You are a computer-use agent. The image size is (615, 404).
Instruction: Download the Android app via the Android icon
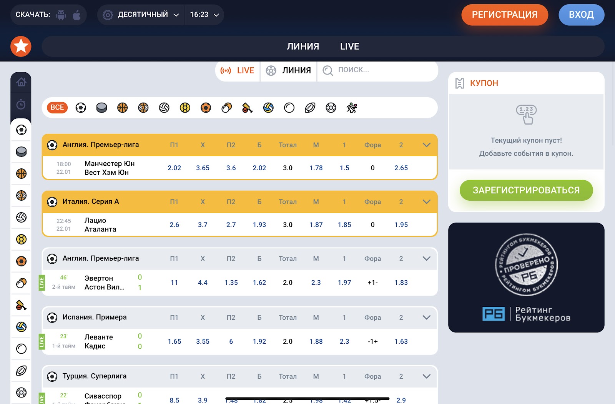point(61,15)
